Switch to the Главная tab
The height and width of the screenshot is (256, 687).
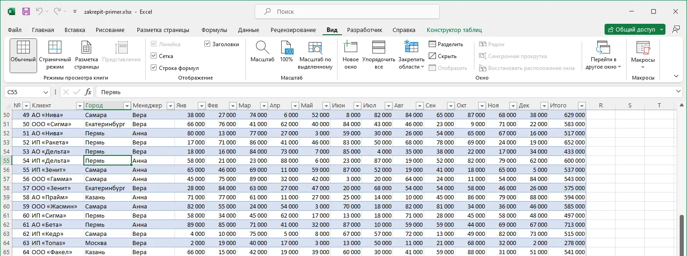(x=43, y=30)
